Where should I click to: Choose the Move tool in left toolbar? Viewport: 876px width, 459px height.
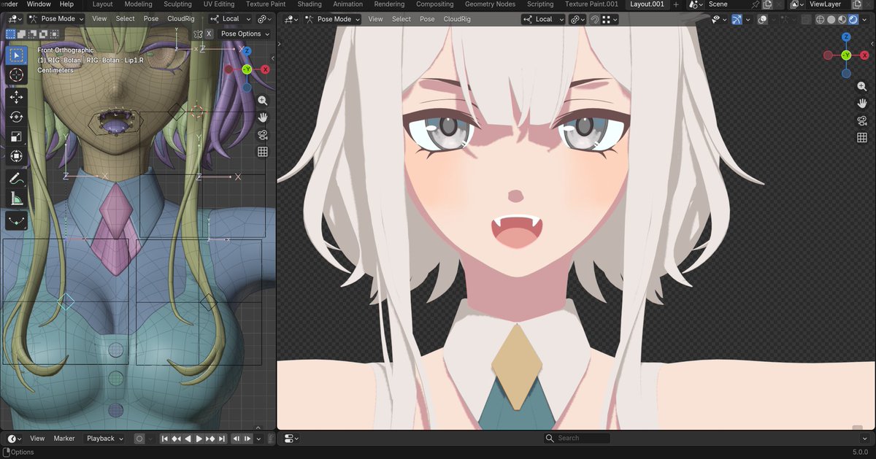tap(16, 97)
